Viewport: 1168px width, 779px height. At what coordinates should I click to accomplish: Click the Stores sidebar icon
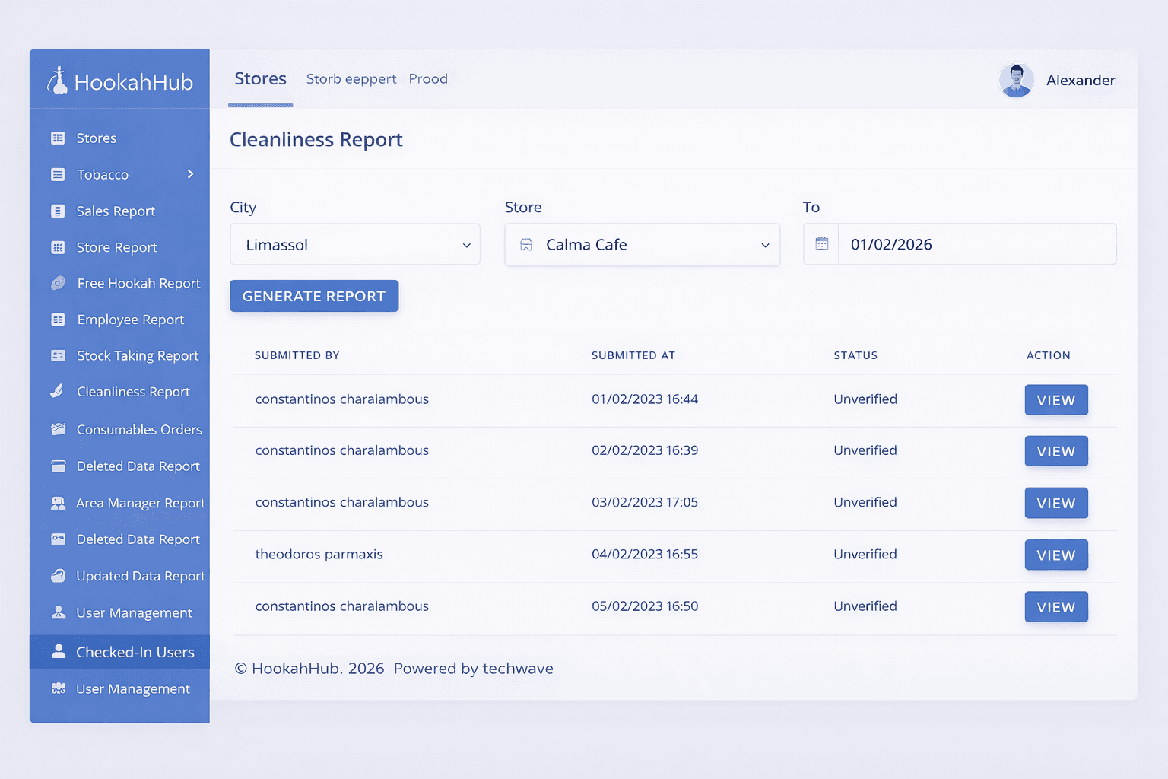[x=58, y=138]
